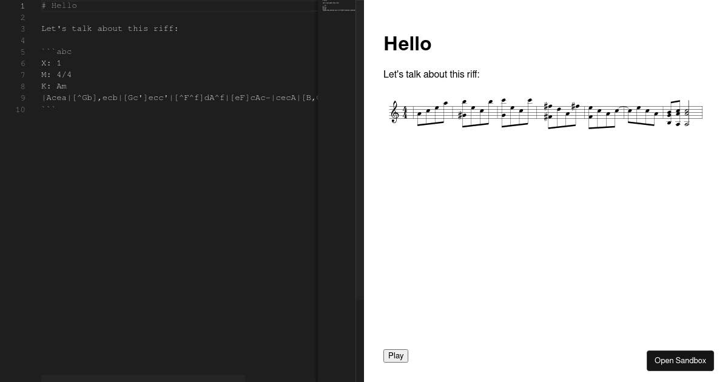
Task: Click the 'X: 1' tune index line
Action: [x=50, y=63]
